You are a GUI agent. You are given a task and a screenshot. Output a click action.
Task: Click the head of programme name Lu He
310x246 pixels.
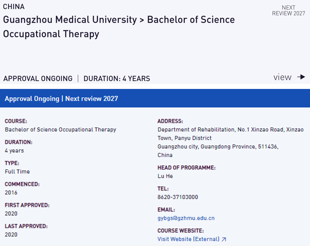(165, 176)
